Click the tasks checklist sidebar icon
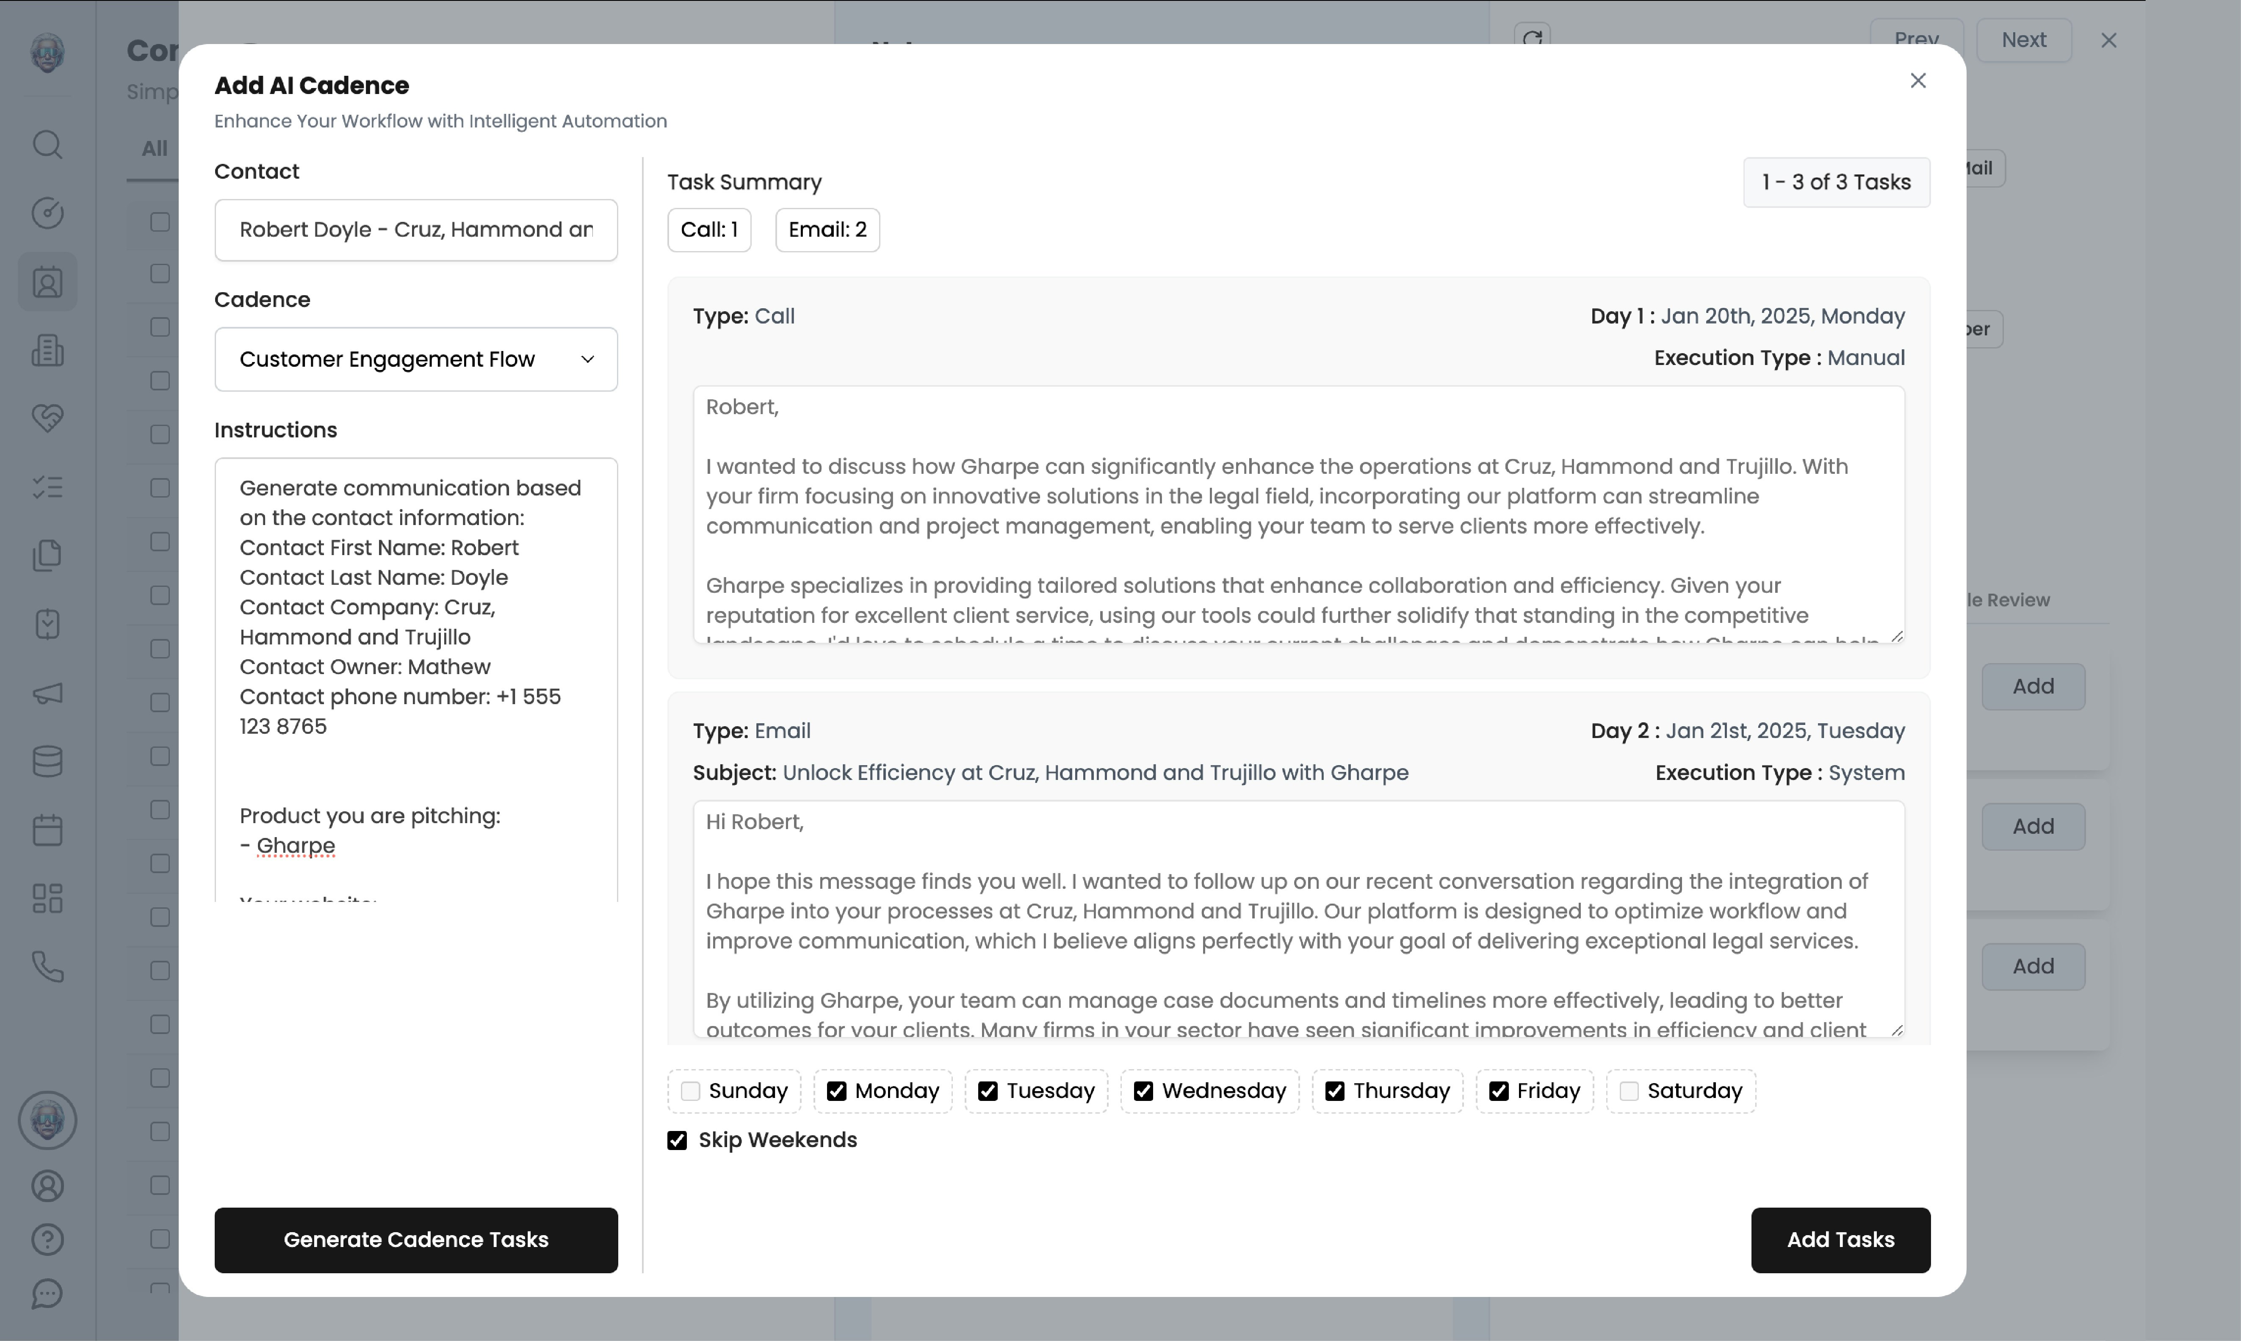Image resolution: width=2241 pixels, height=1341 pixels. (47, 488)
